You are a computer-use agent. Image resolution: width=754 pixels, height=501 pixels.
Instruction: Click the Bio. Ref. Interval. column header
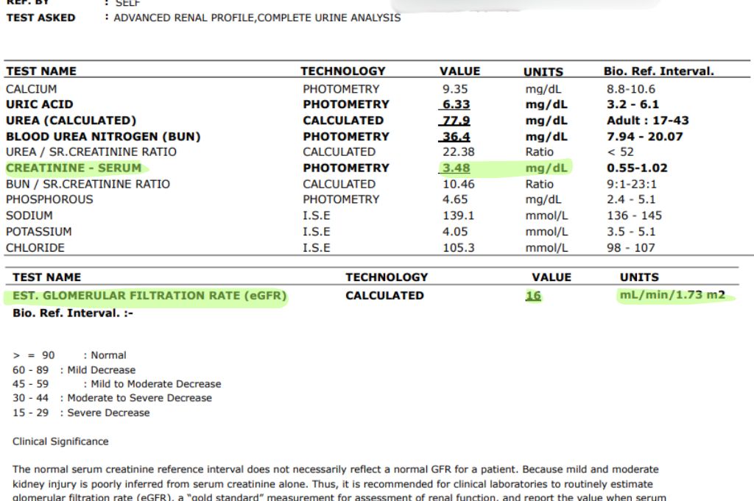tap(659, 71)
